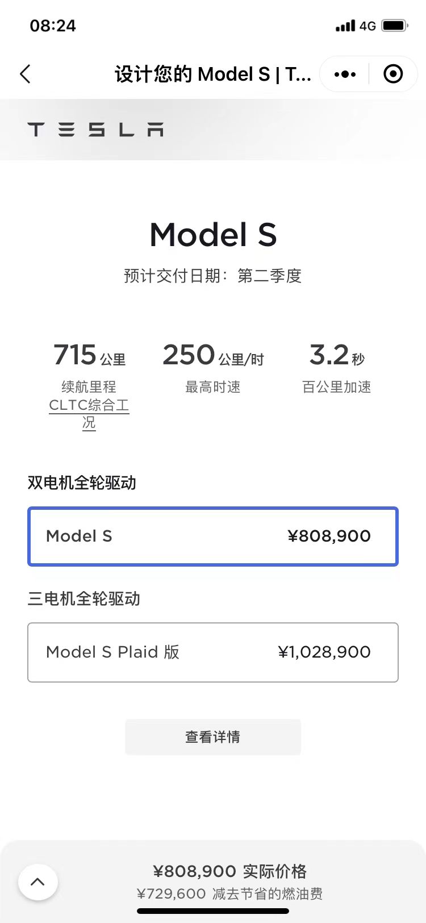
Task: Click the Tesla logo
Action: pos(95,130)
